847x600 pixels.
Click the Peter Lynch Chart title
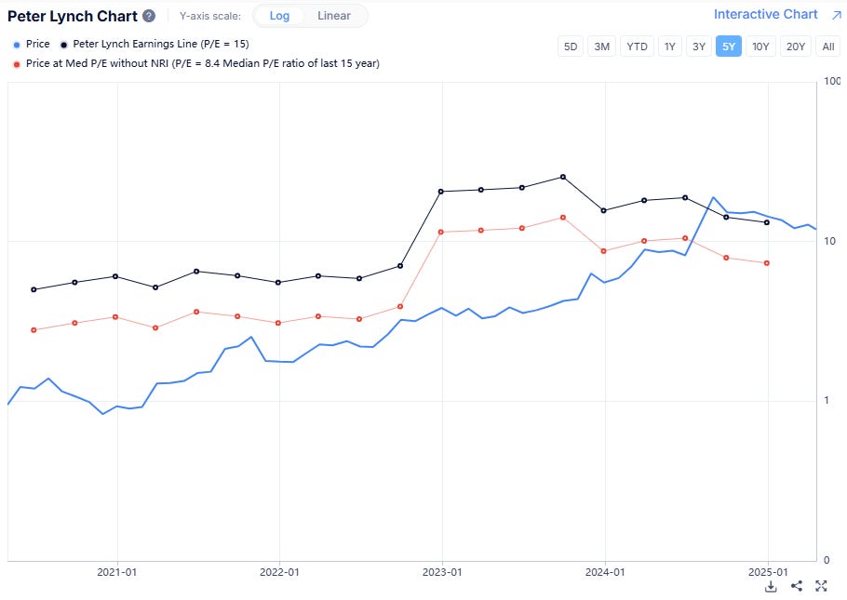73,16
